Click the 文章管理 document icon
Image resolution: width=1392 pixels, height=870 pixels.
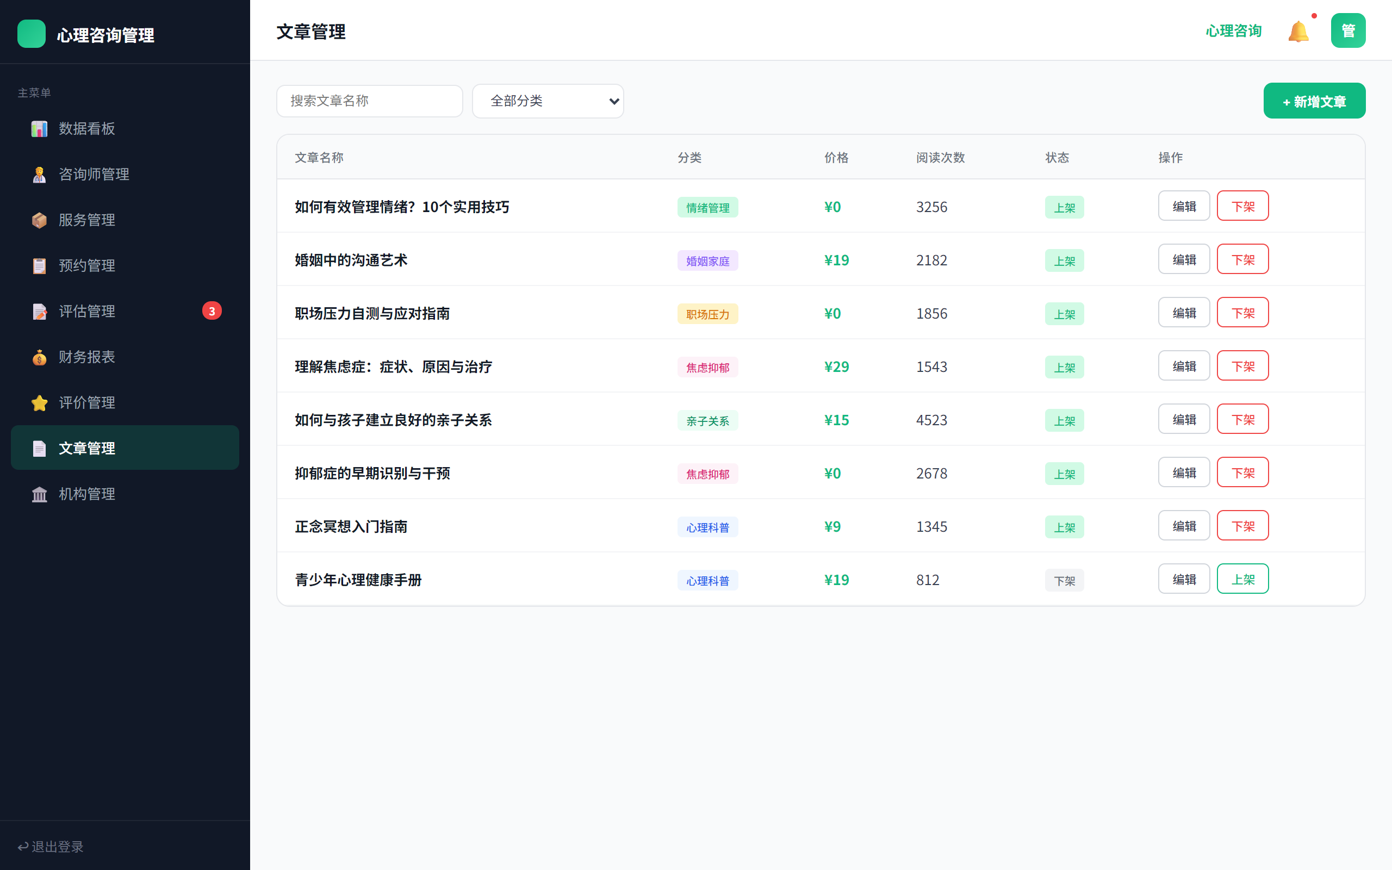(x=39, y=448)
